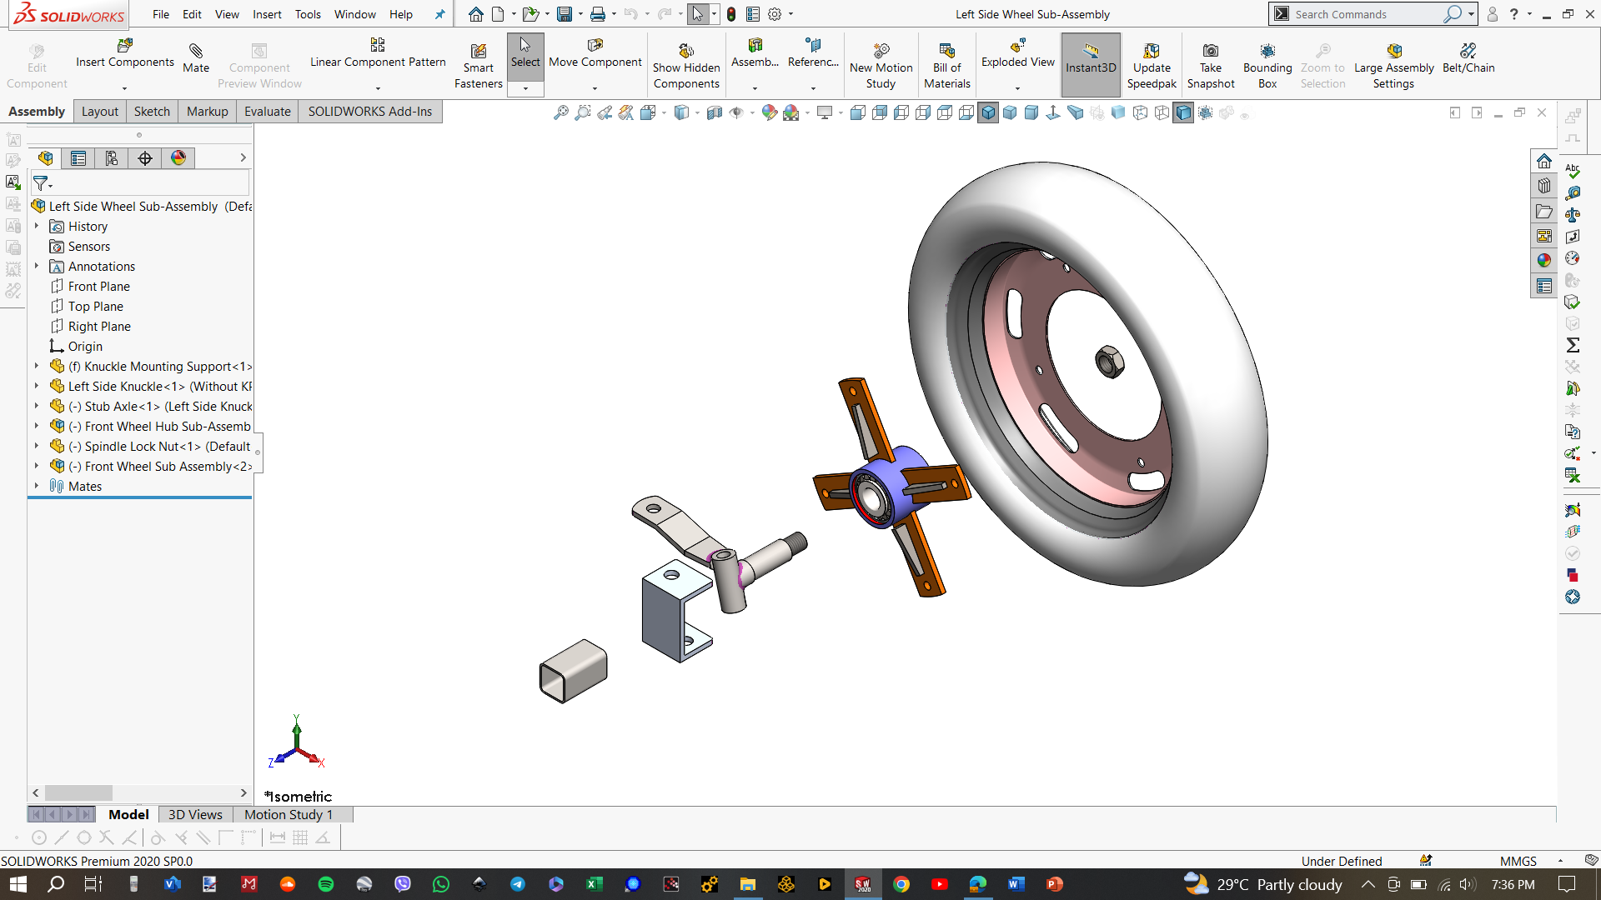
Task: Open the DisplayManager appearance icon
Action: click(178, 158)
